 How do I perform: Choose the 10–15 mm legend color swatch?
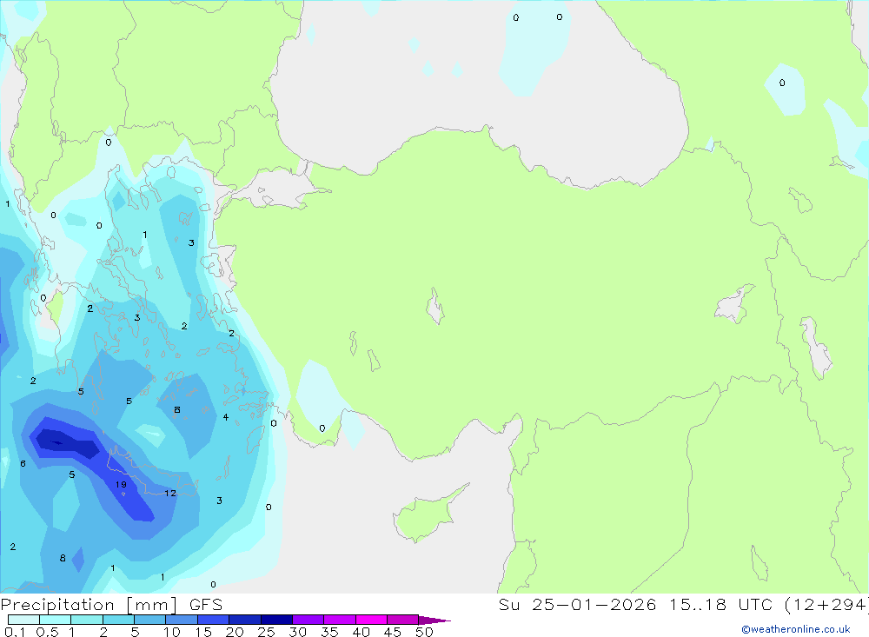pyautogui.click(x=182, y=620)
